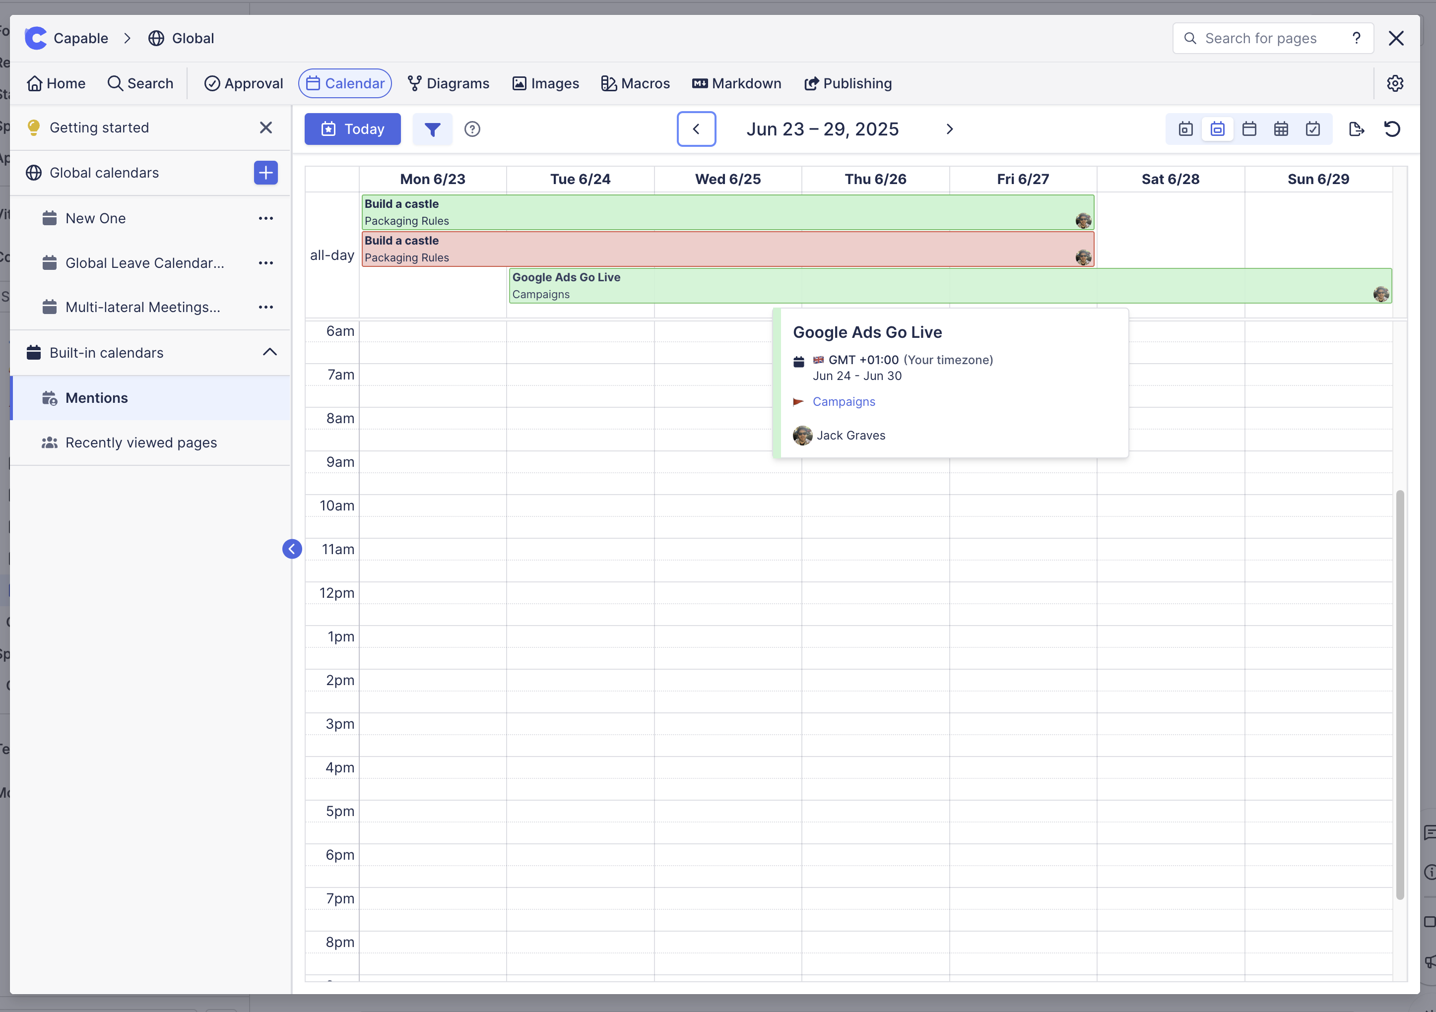Go to the previous week arrow
The image size is (1436, 1012).
point(696,129)
